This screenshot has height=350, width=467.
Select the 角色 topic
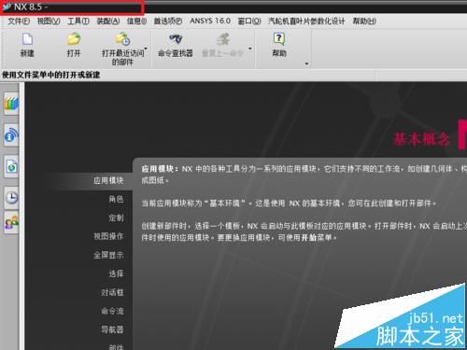[x=116, y=199]
